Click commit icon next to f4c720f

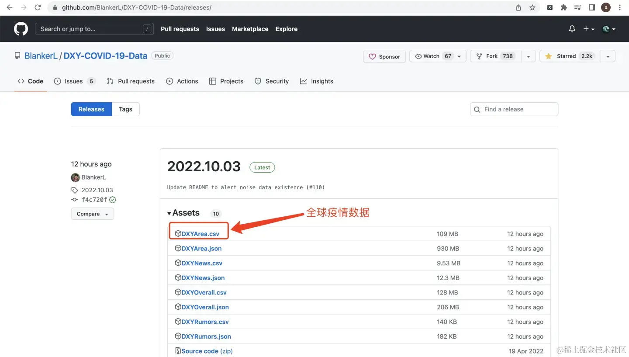(x=74, y=200)
